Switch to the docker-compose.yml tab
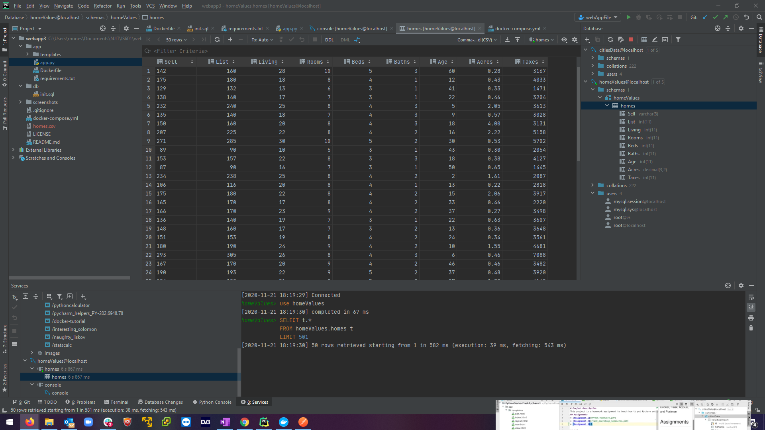 (517, 29)
